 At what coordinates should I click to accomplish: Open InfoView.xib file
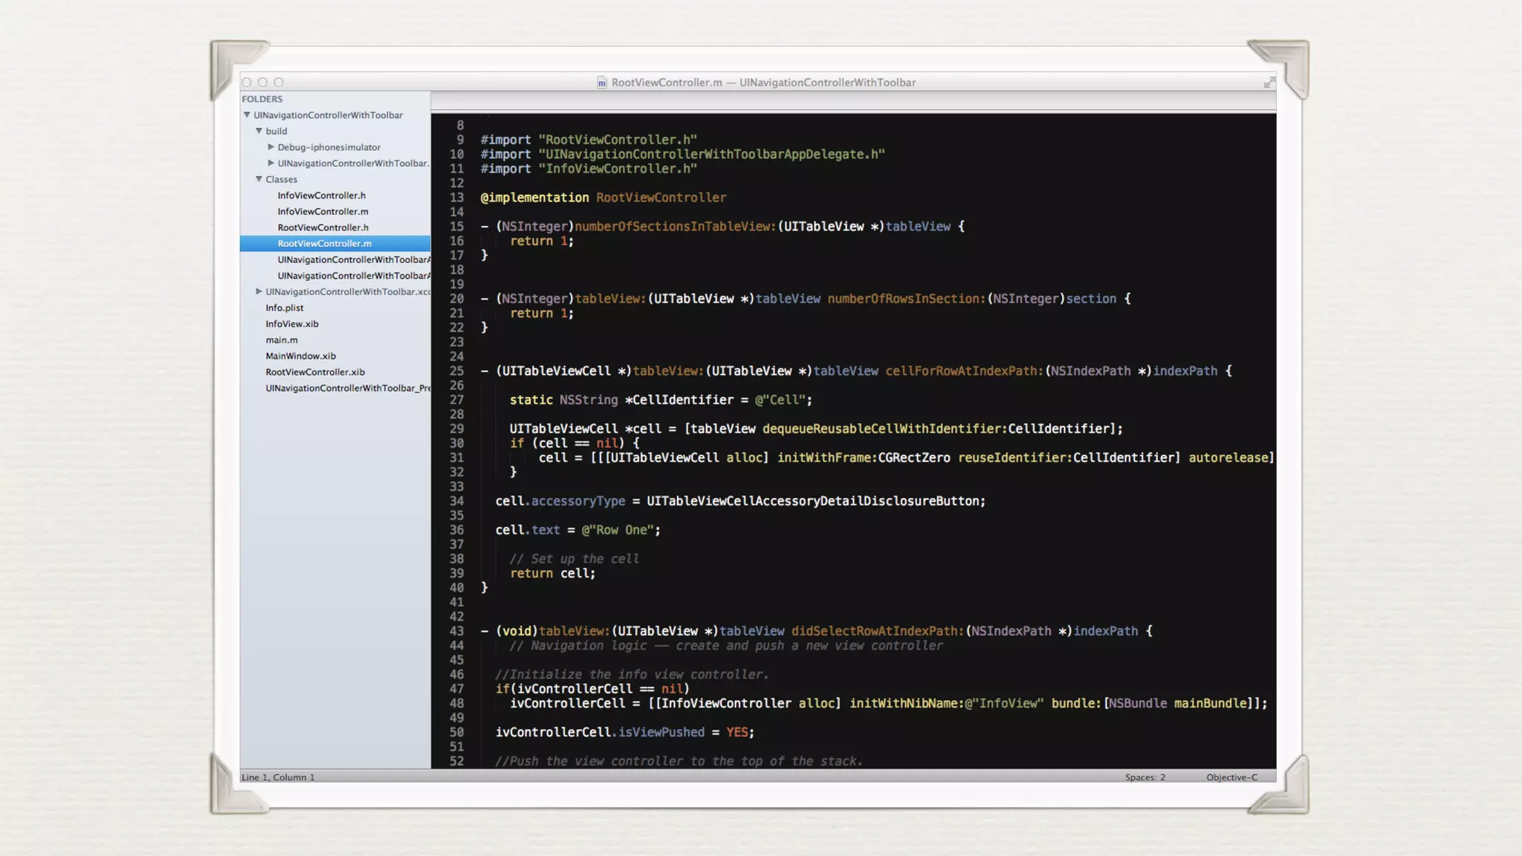coord(292,324)
